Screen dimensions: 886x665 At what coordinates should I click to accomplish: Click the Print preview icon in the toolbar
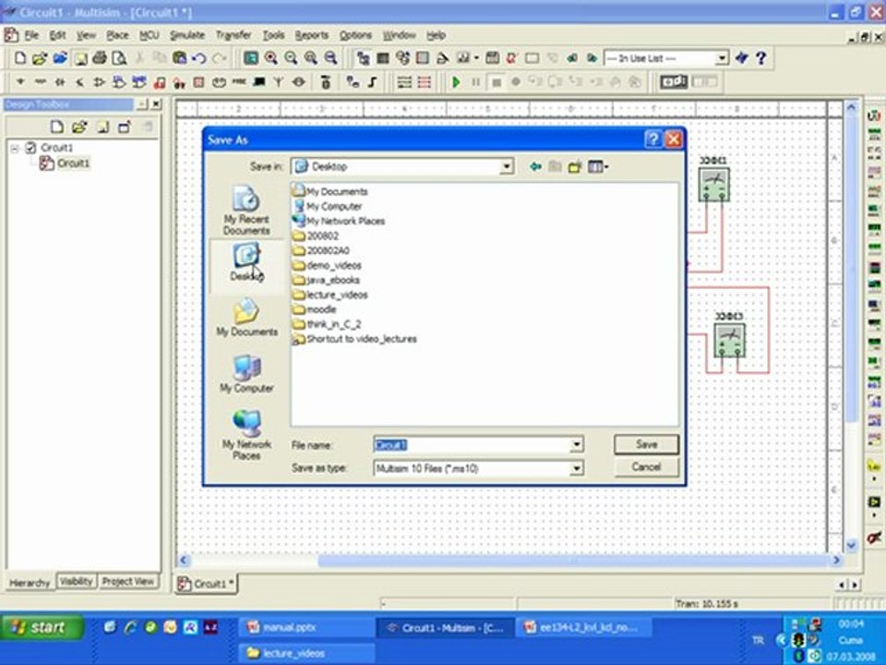[x=119, y=57]
